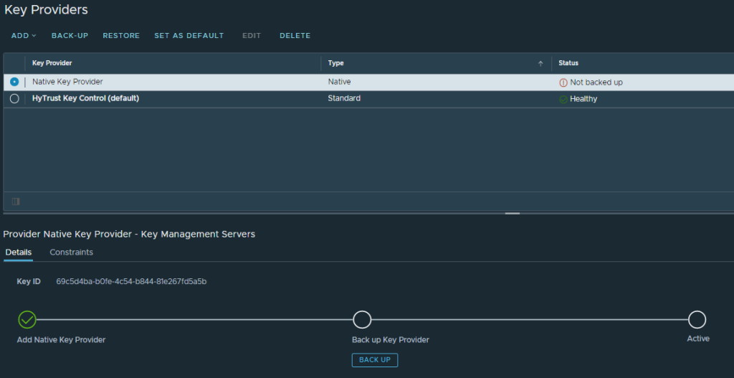Click the Type column sort arrow

point(540,63)
